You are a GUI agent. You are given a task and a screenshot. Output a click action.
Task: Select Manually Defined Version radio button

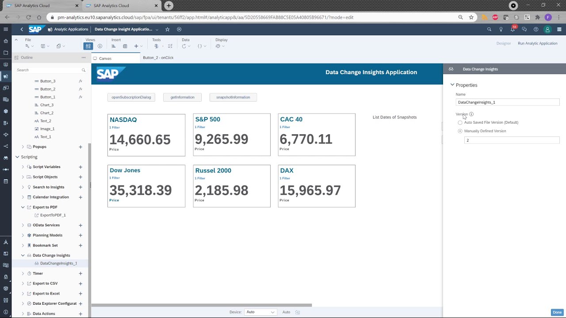click(x=460, y=131)
